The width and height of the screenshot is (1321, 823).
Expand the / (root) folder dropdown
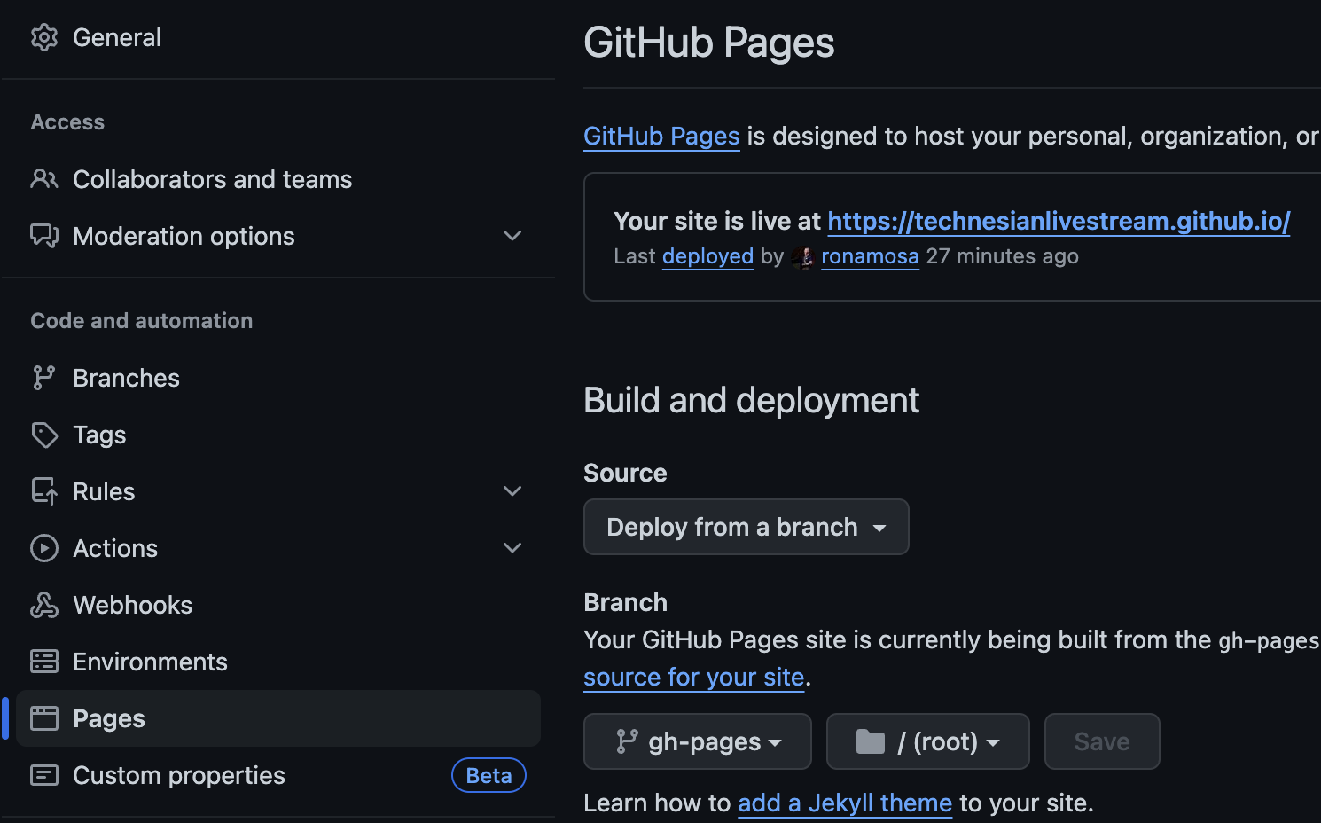927,741
